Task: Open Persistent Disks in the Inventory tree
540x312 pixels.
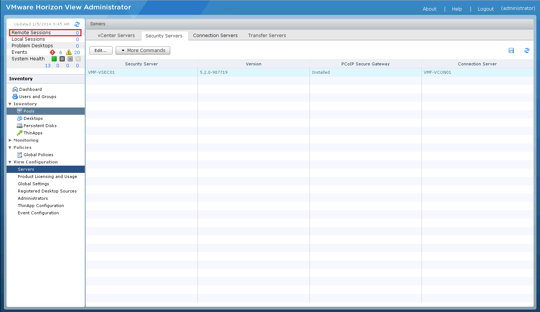Action: (40, 126)
